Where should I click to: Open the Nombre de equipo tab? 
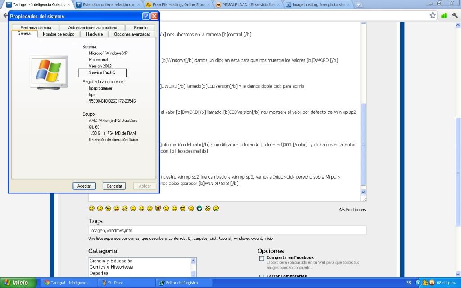click(x=59, y=34)
